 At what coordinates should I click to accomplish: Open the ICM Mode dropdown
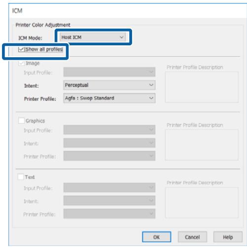tap(93, 37)
